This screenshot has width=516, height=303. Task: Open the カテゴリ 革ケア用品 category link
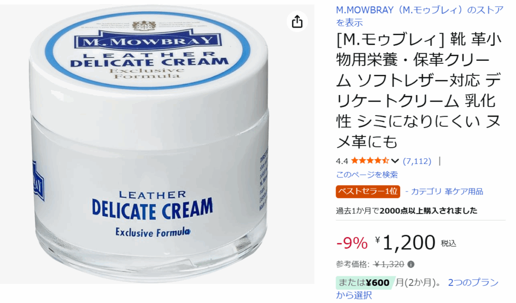pyautogui.click(x=444, y=191)
